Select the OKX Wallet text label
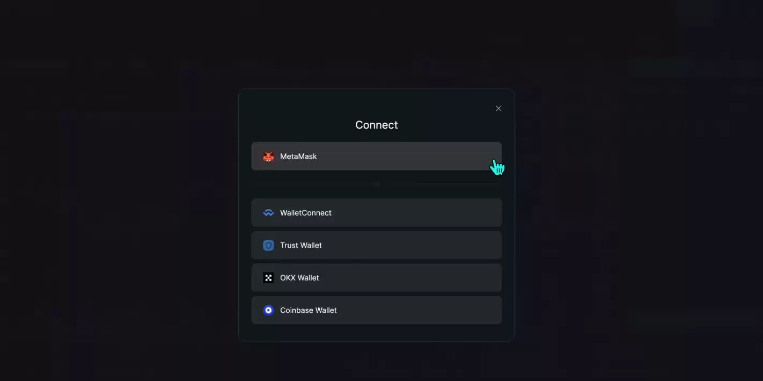The image size is (763, 381). pyautogui.click(x=299, y=278)
